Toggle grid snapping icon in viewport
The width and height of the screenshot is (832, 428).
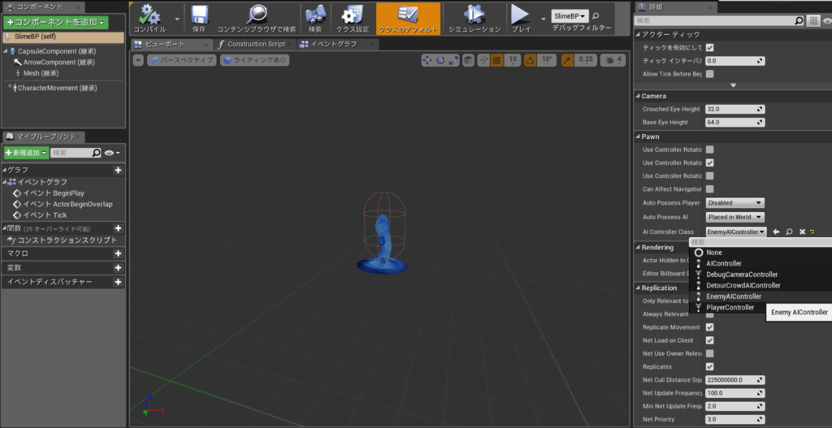pos(496,60)
